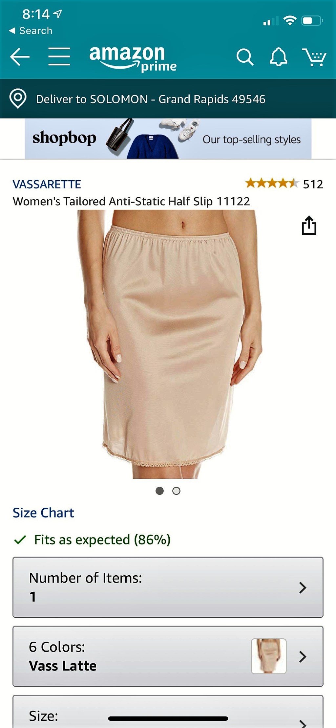View the shopping cart
The width and height of the screenshot is (336, 728).
(314, 57)
